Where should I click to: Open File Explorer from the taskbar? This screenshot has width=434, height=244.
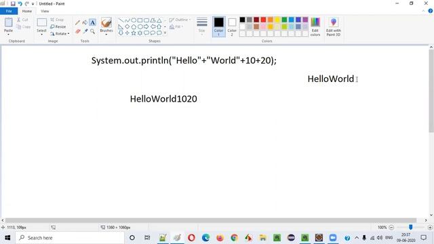262,238
